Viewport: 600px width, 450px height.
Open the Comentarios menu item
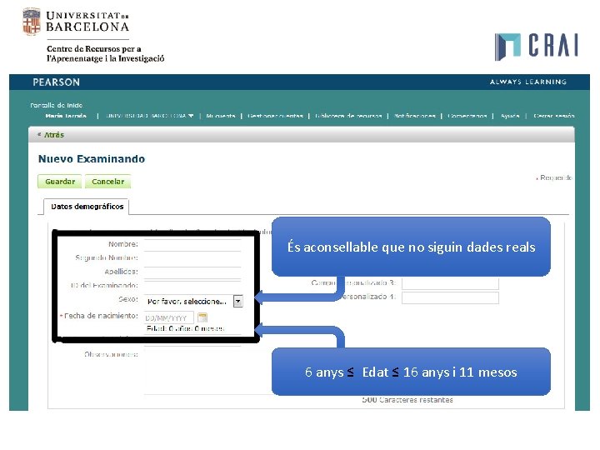pyautogui.click(x=467, y=116)
